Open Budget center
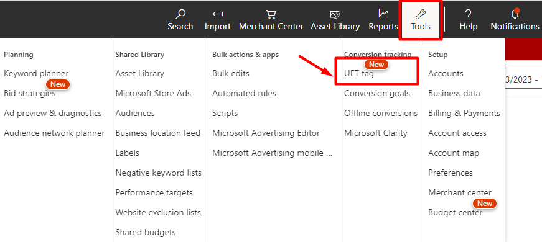Image resolution: width=542 pixels, height=242 pixels. point(456,212)
